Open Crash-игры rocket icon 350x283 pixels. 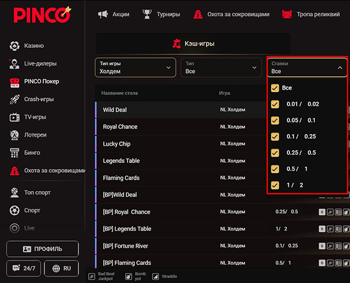(x=14, y=99)
